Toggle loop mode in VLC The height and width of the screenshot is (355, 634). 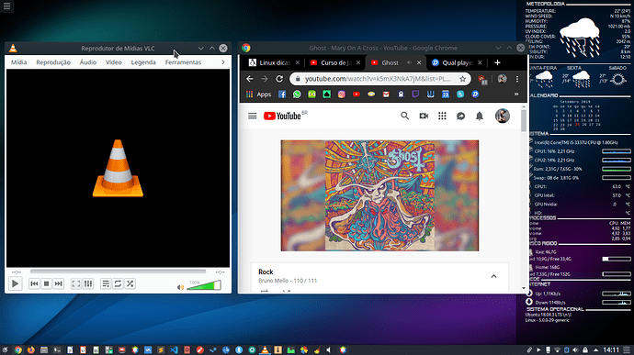tap(118, 284)
